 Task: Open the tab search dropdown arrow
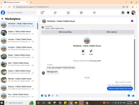[x=1, y=2]
